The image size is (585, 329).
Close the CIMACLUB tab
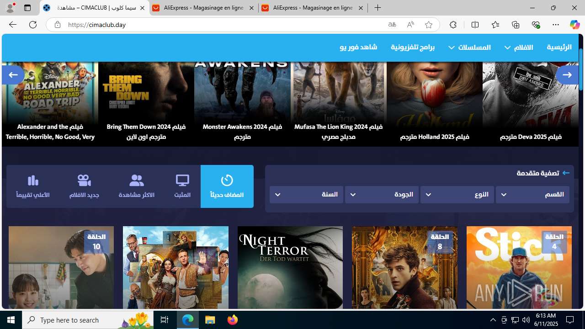click(x=142, y=8)
